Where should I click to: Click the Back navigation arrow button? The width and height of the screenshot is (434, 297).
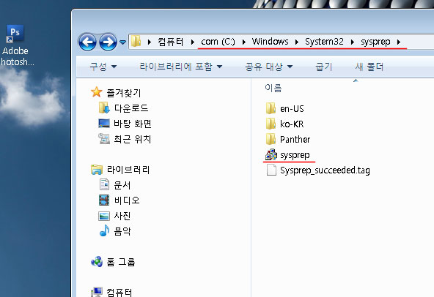click(x=87, y=42)
